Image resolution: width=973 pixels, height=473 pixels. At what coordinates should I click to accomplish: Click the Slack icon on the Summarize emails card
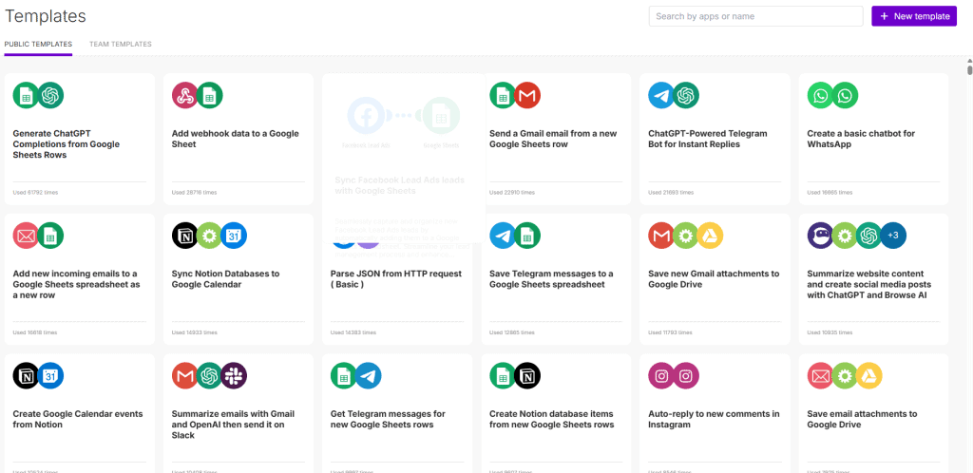point(234,376)
